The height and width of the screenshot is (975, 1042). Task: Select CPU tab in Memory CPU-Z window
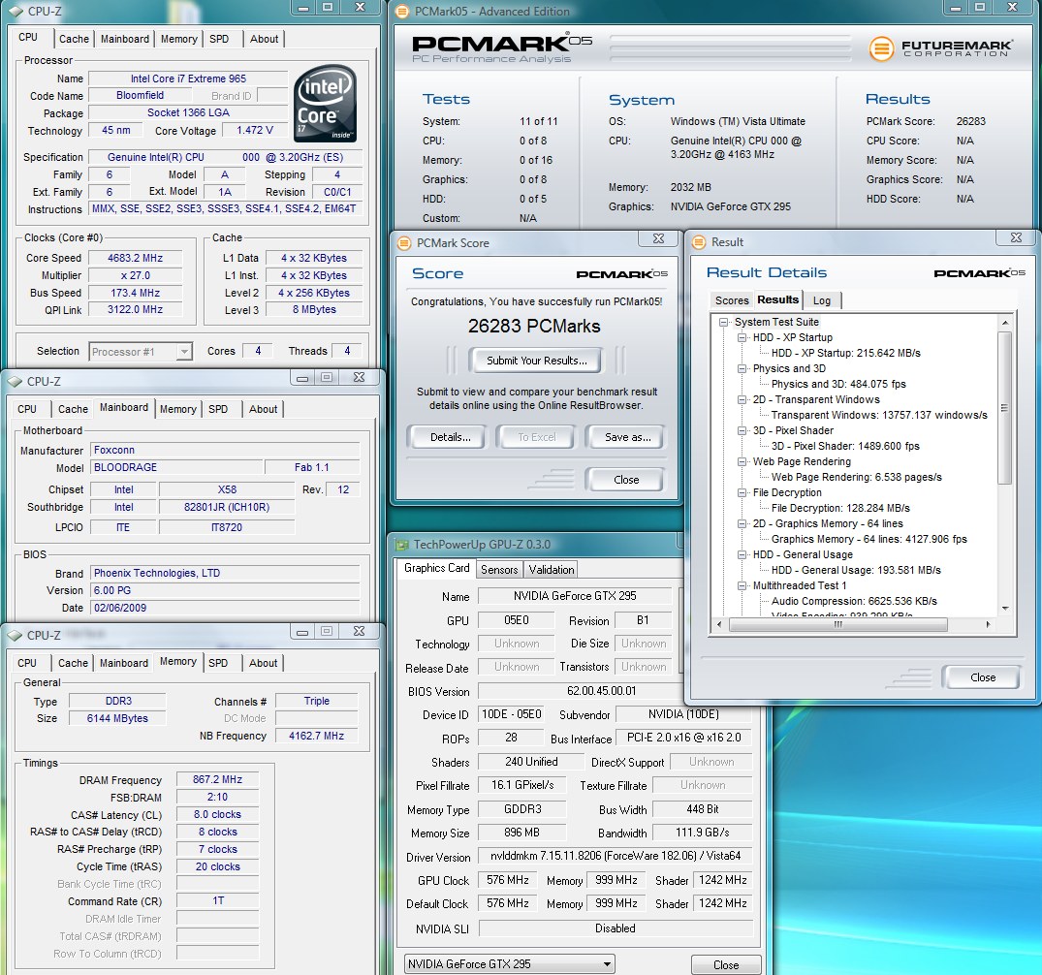click(x=27, y=663)
